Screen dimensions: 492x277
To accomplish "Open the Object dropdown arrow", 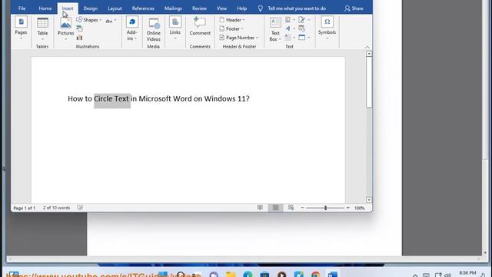I will click(x=309, y=38).
